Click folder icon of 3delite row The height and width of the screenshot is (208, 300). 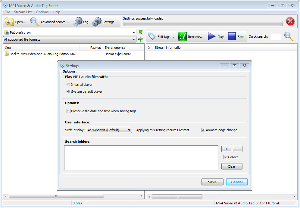point(7,54)
